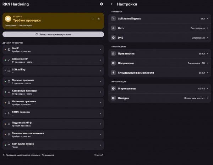Expand Косвенные признаки row chevron
The height and width of the screenshot is (165, 213).
(x=100, y=92)
